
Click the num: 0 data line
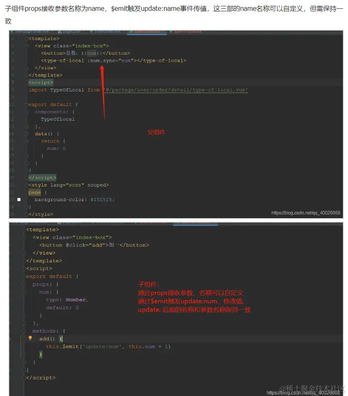click(56, 149)
